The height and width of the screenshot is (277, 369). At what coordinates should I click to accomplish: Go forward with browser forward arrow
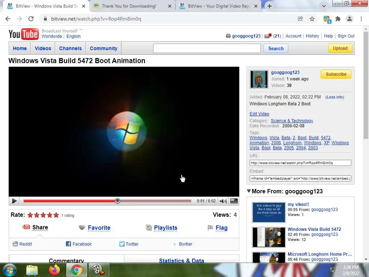pyautogui.click(x=19, y=19)
